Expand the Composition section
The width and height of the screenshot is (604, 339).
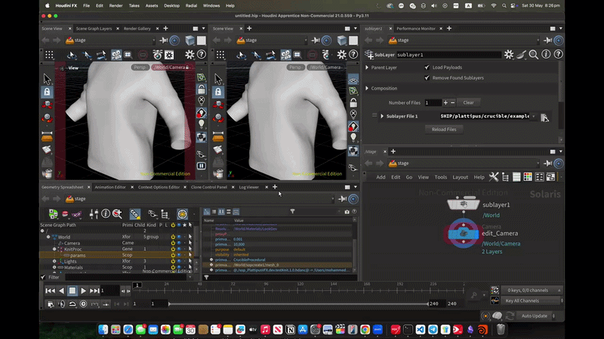pos(367,88)
